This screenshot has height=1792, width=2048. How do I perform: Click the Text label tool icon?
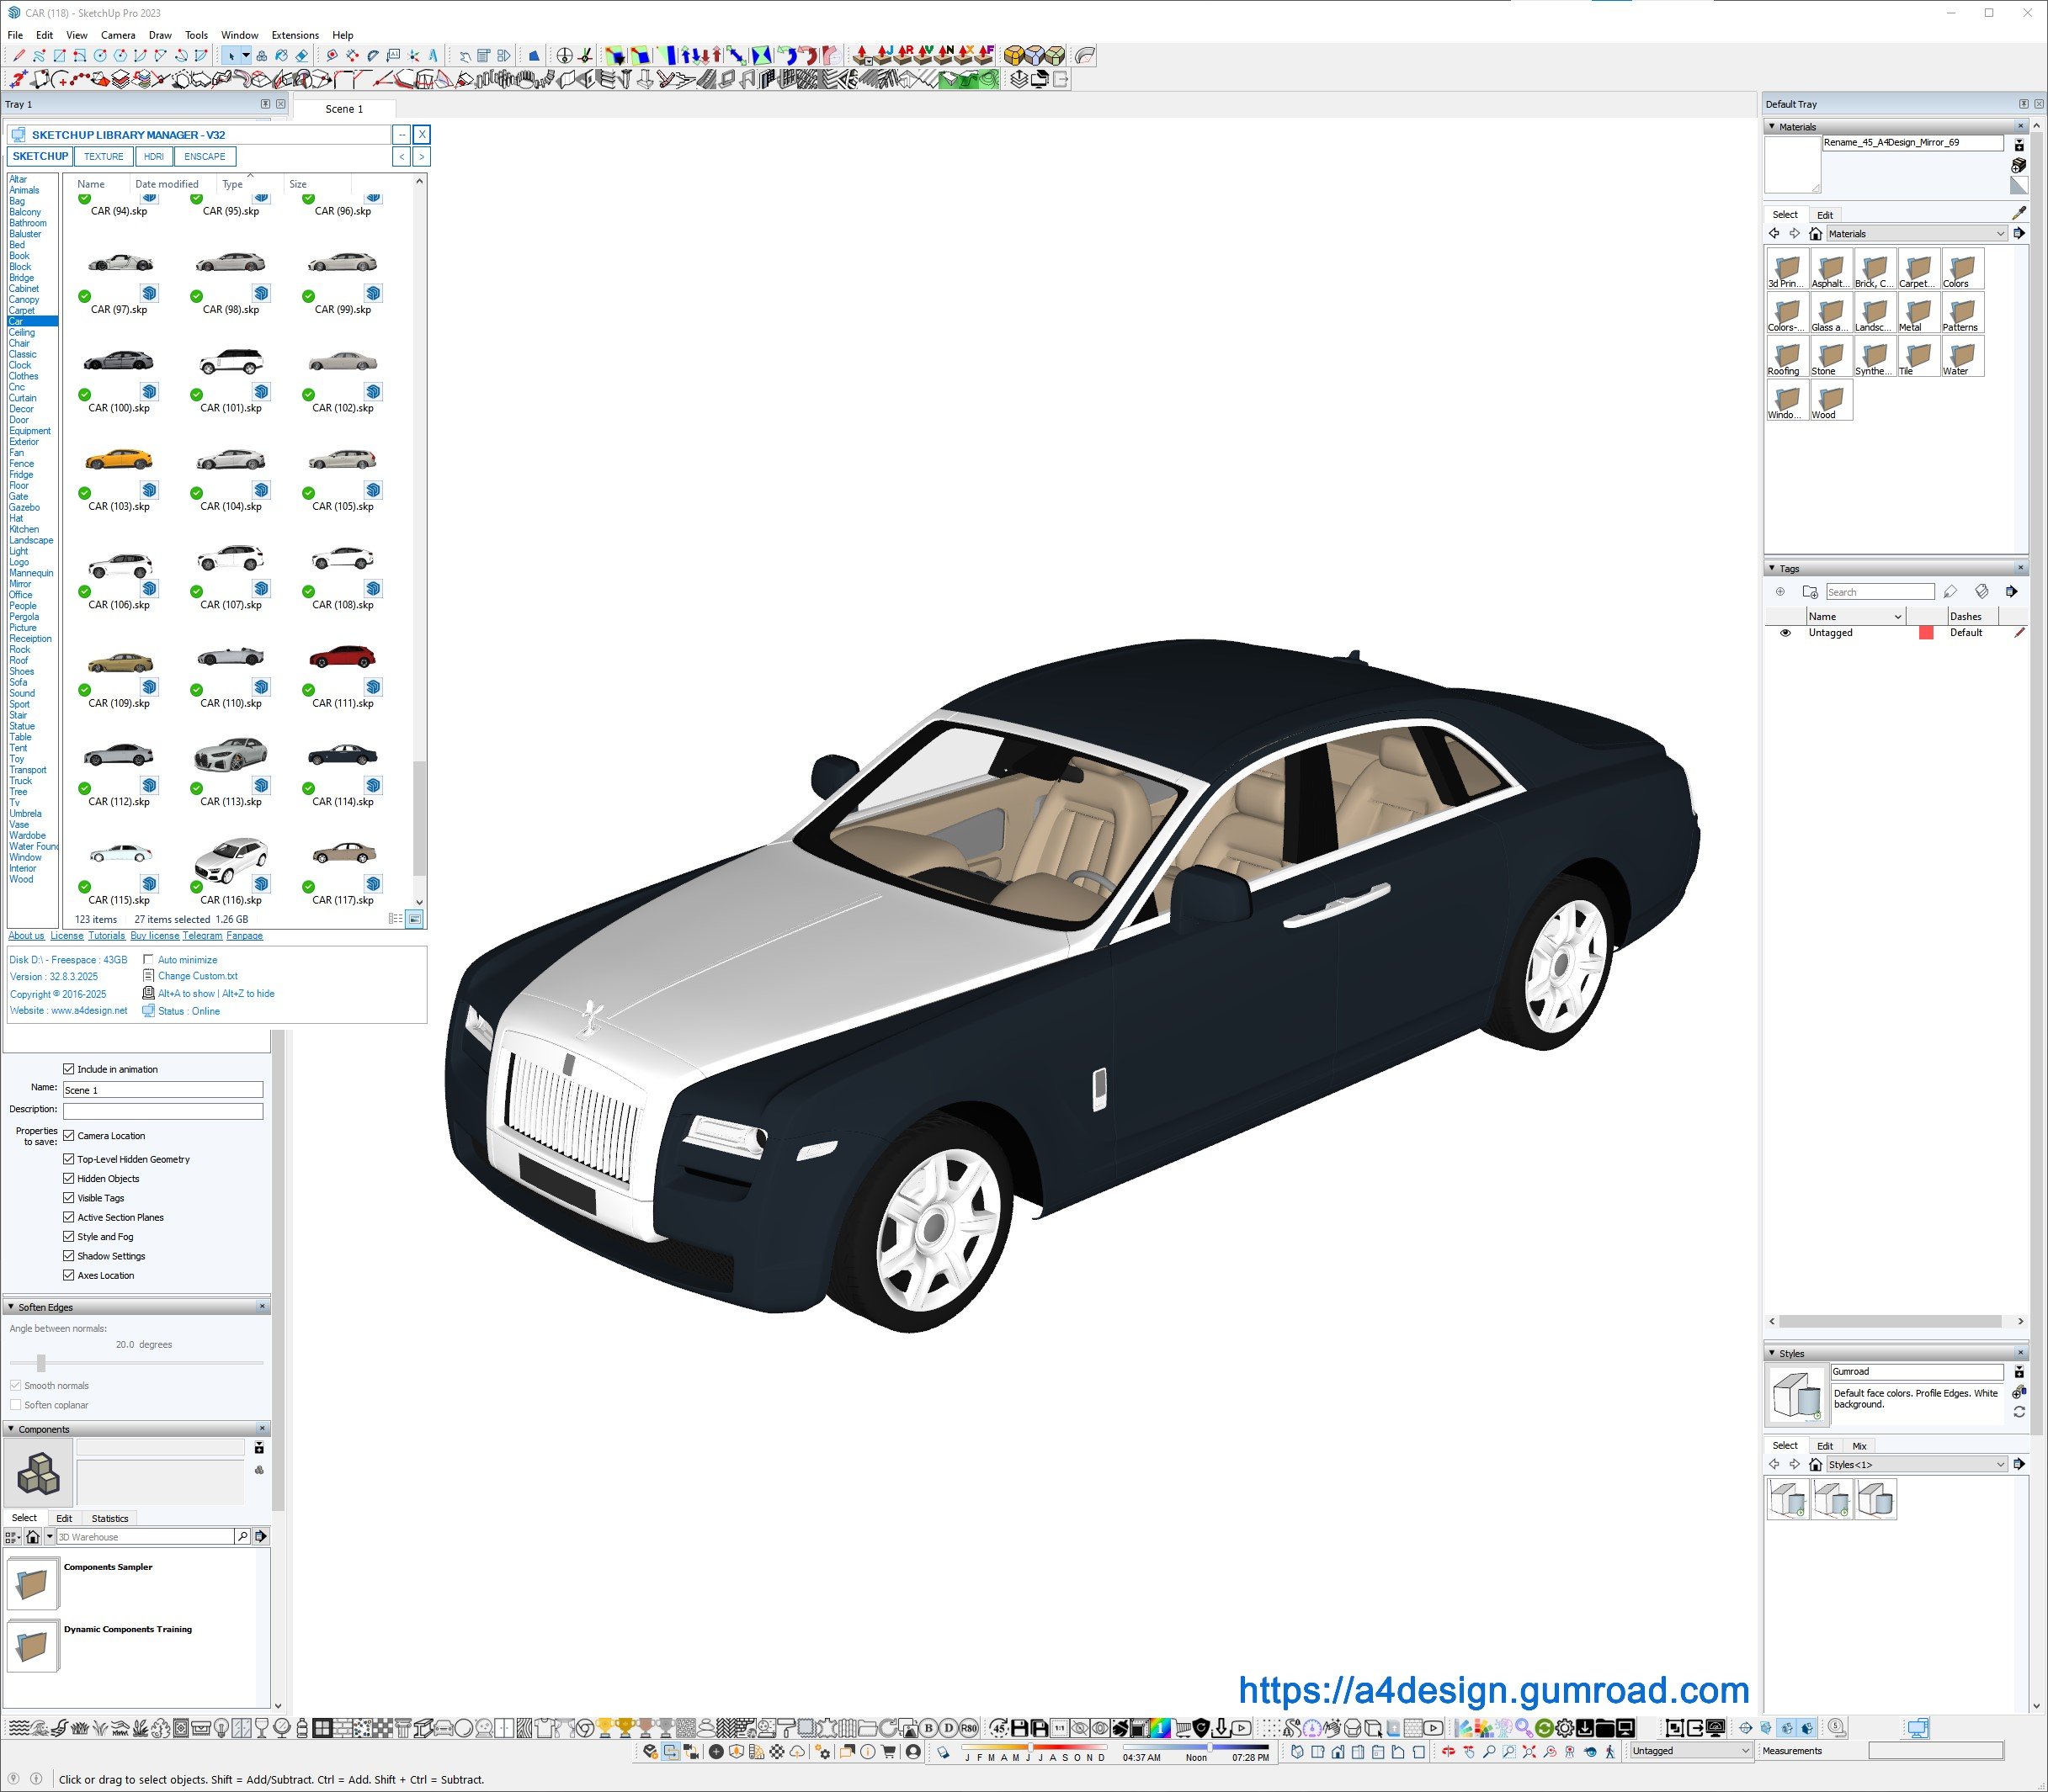[393, 56]
